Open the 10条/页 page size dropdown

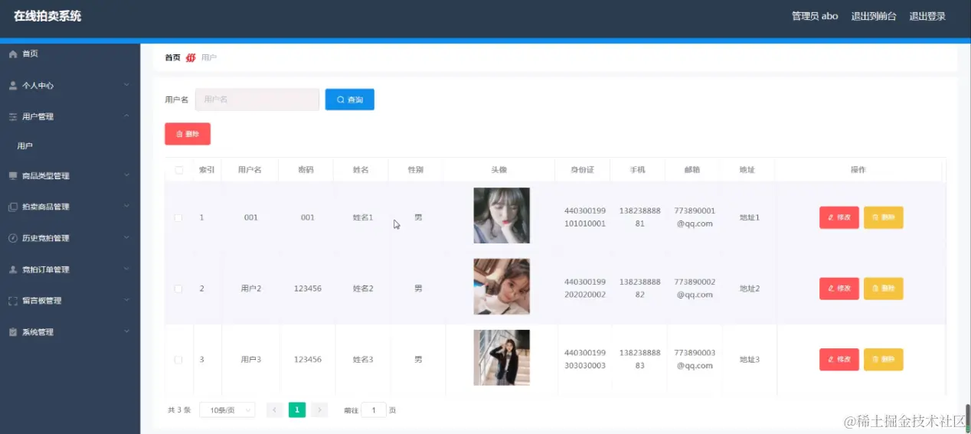227,410
